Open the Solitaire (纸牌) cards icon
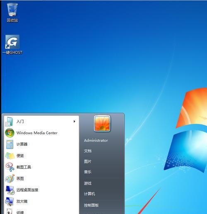The image size is (207, 214). point(9,211)
